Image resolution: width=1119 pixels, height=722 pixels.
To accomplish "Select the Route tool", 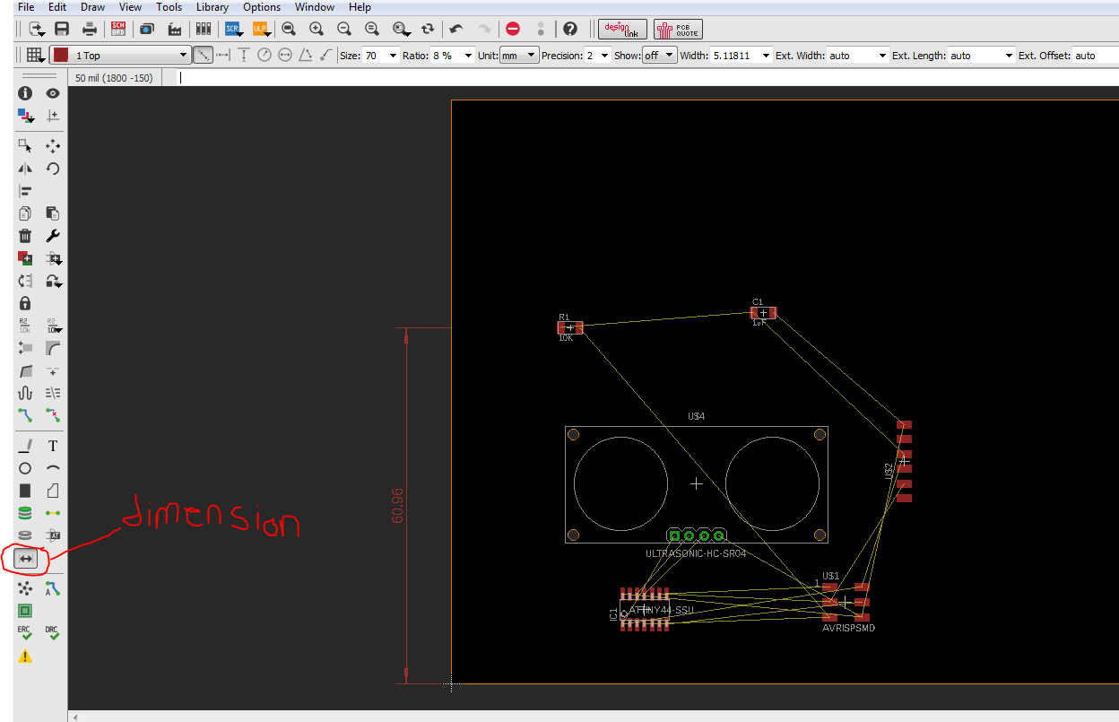I will [25, 414].
